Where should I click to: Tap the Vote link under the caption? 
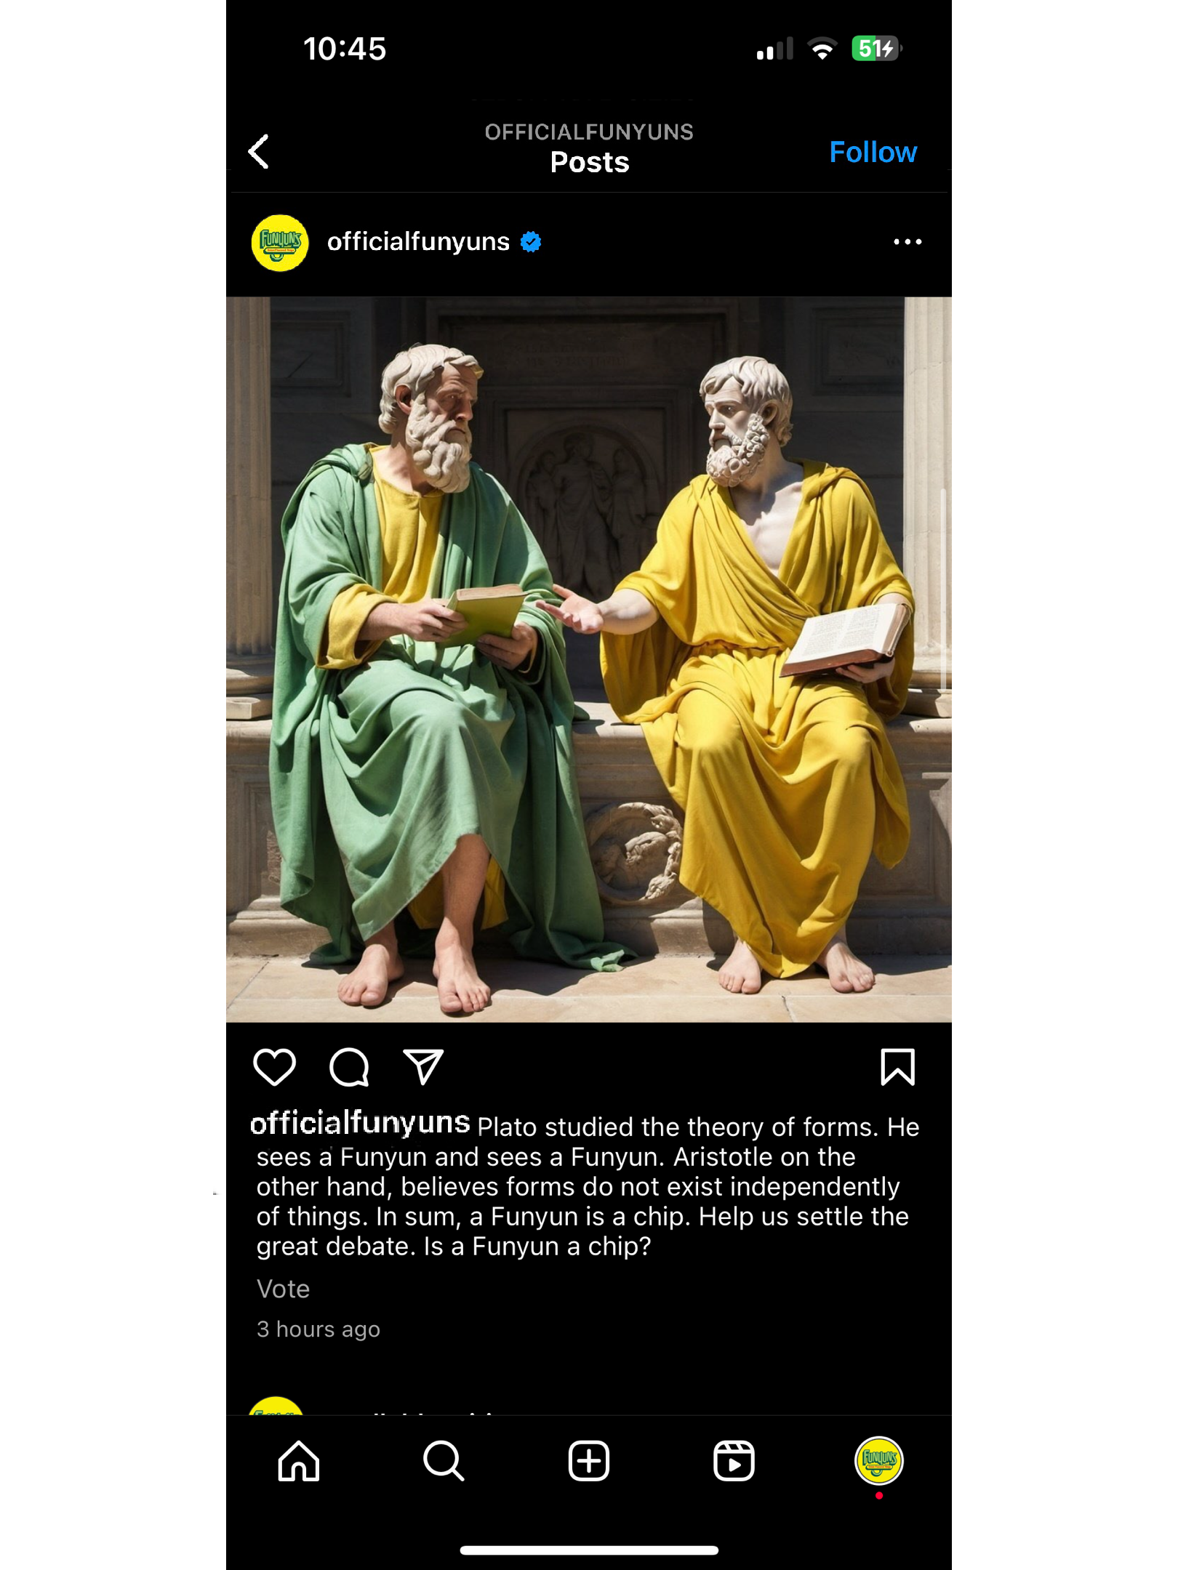[x=283, y=1289]
